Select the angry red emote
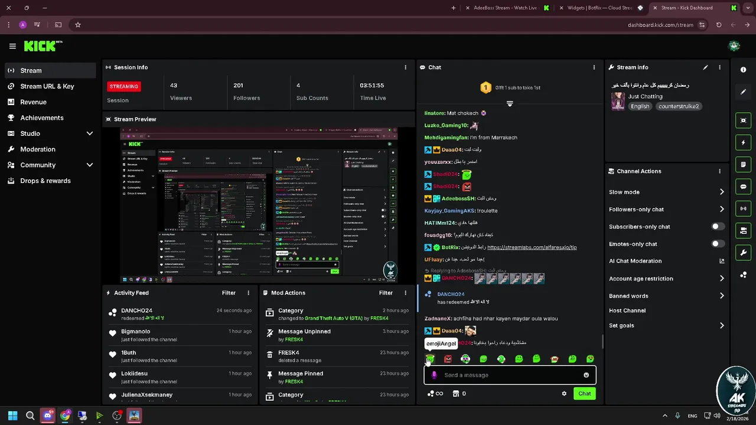This screenshot has width=756, height=425. tap(448, 359)
